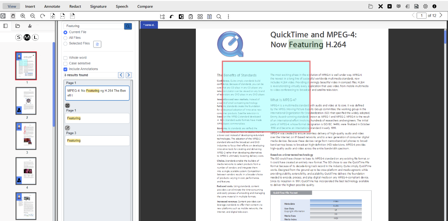The height and width of the screenshot is (221, 448).
Task: Toggle the invert contrast icon
Action: 181,16
